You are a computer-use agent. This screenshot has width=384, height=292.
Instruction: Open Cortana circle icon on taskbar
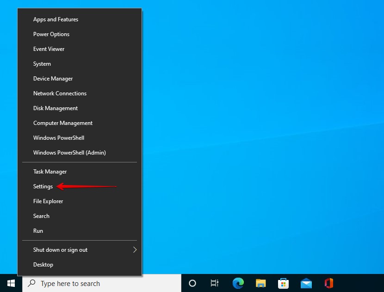[192, 283]
